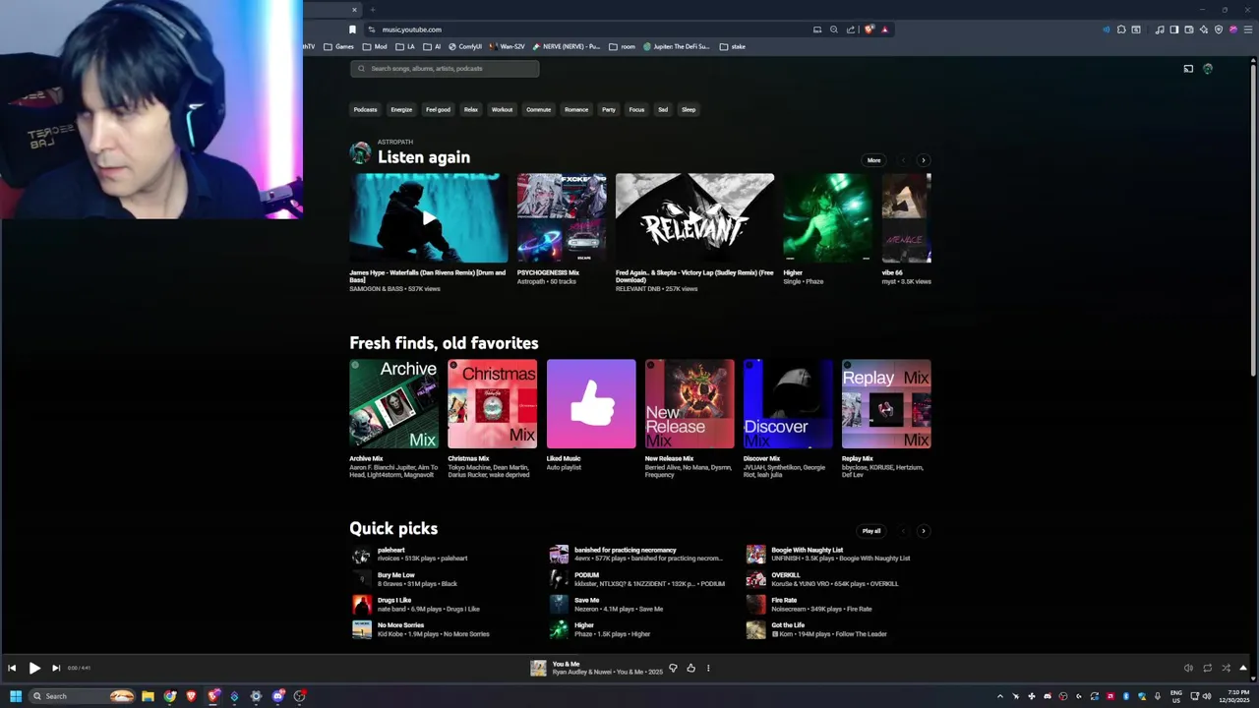Open the Replay Mix card
Viewport: 1259px width, 708px height.
[x=886, y=404]
